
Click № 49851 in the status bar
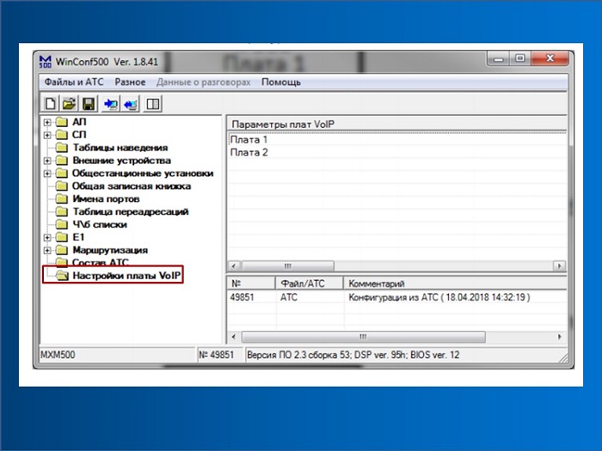pos(216,355)
